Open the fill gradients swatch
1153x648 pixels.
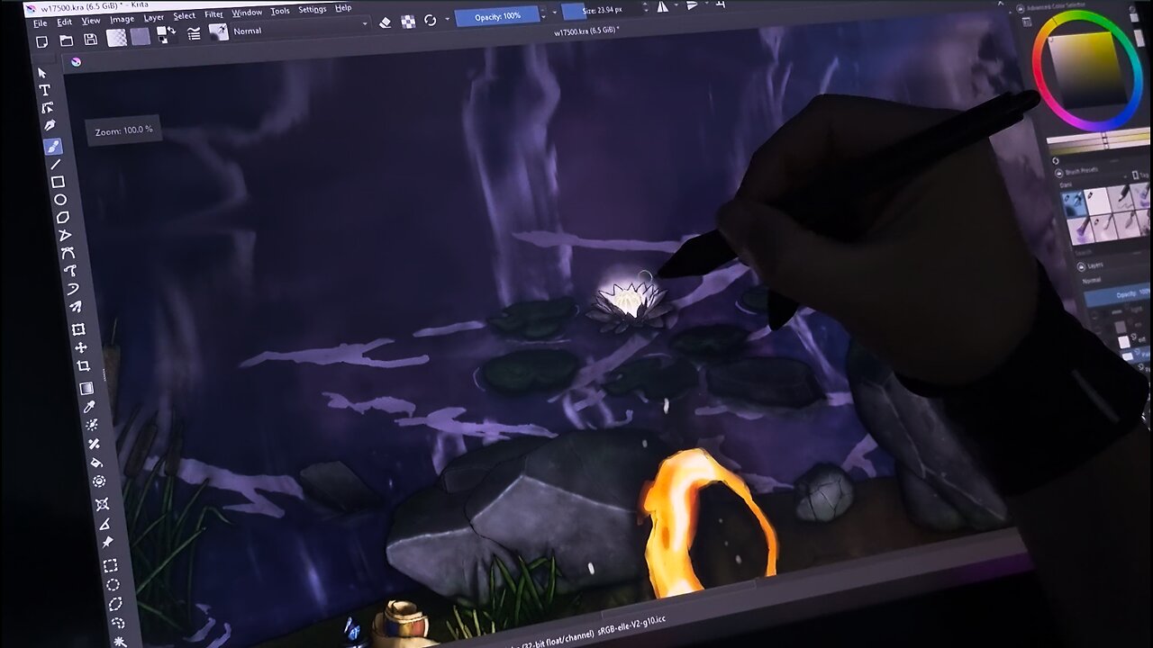(x=116, y=38)
